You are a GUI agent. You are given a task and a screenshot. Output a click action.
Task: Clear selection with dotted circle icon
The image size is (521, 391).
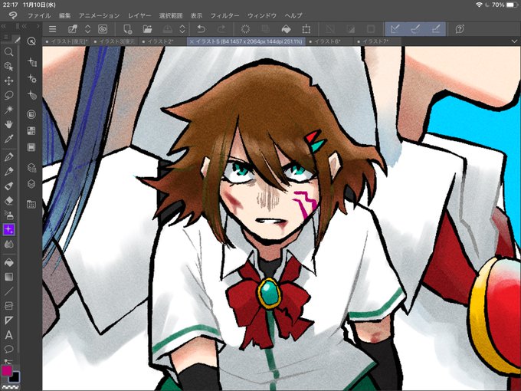[x=245, y=29]
